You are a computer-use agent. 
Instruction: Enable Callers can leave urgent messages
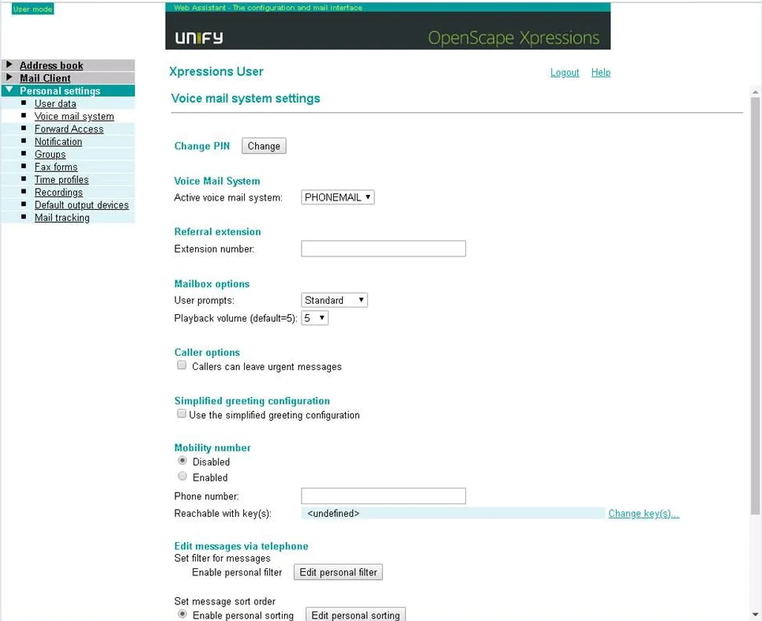pos(182,365)
